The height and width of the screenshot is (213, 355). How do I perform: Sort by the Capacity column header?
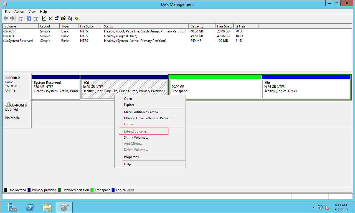click(x=197, y=26)
